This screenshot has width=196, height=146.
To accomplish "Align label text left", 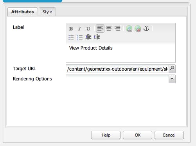I will 100,28.
